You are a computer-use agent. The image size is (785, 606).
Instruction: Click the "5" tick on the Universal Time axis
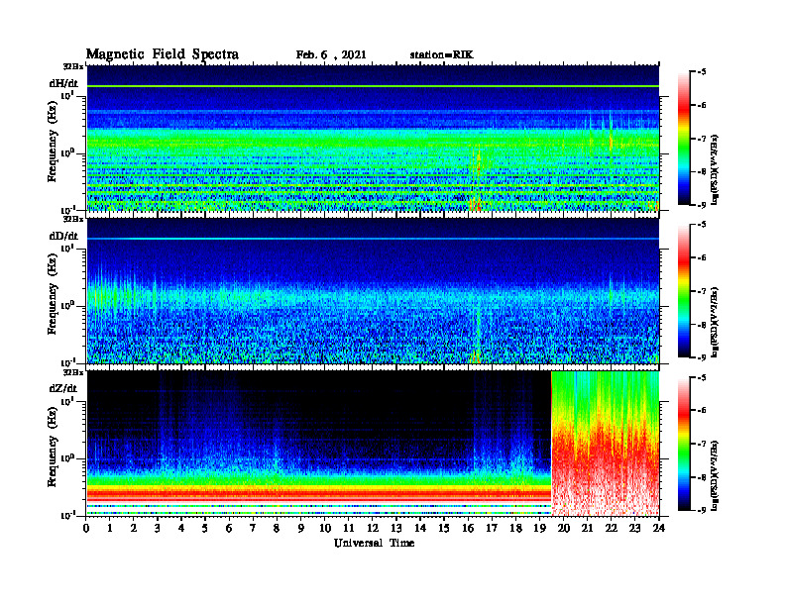[x=205, y=528]
